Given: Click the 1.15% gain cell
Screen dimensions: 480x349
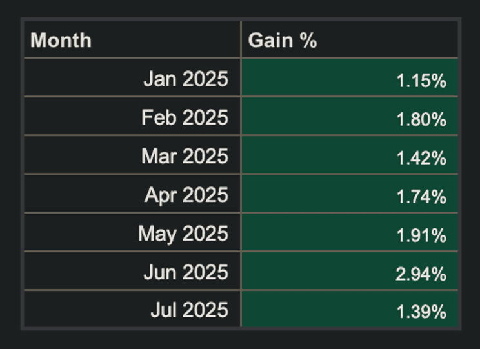Looking at the screenshot, I should tap(421, 81).
